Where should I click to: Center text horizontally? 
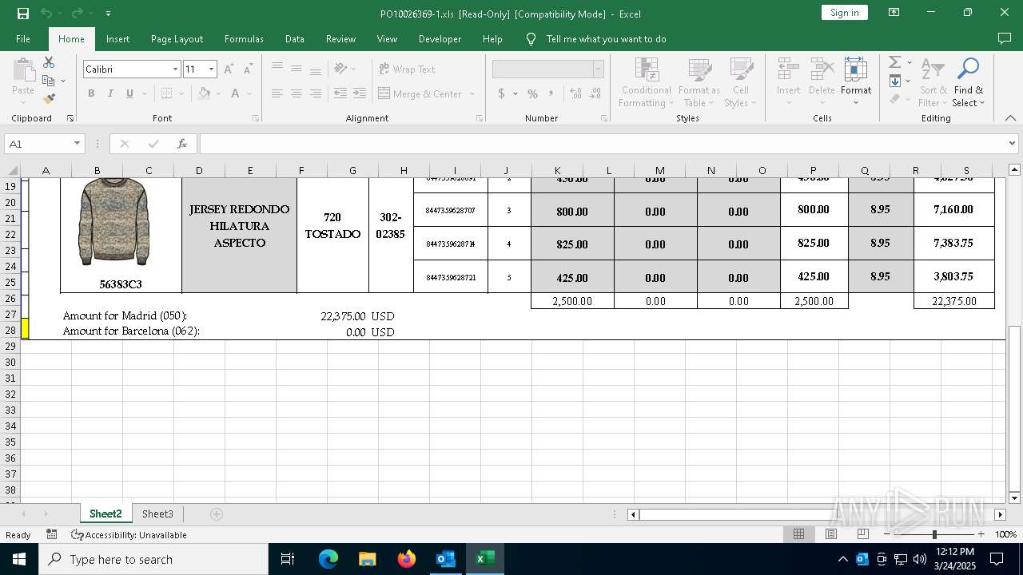coord(296,93)
